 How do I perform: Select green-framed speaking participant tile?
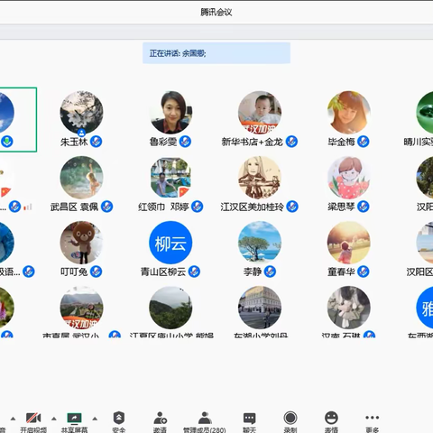(18, 120)
